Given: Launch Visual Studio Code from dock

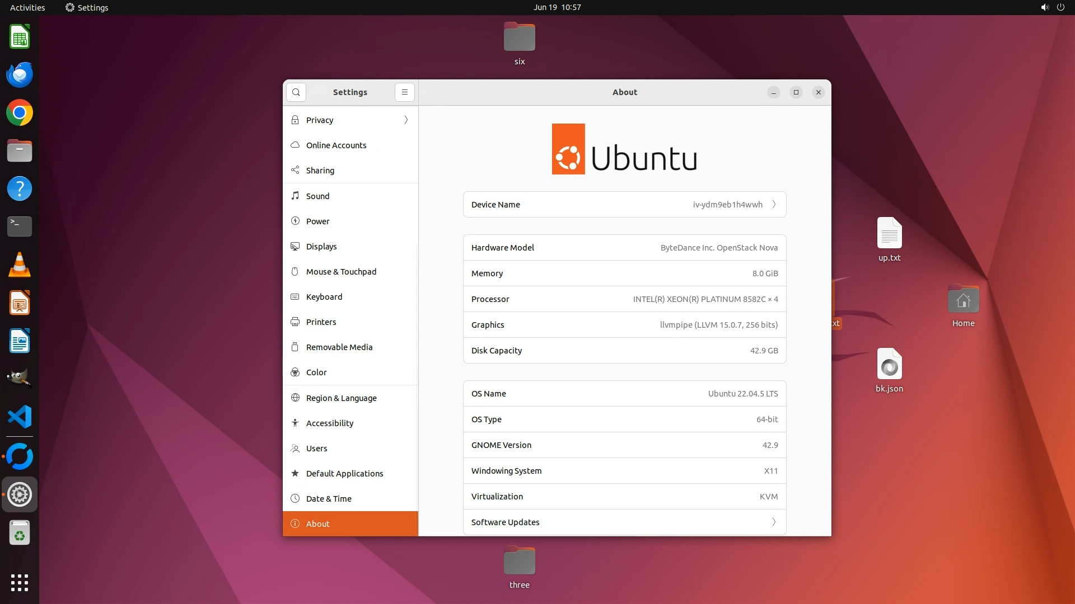Looking at the screenshot, I should pyautogui.click(x=20, y=417).
